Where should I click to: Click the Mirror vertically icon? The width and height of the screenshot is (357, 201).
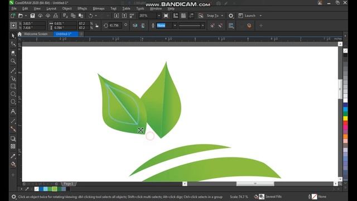click(143, 25)
